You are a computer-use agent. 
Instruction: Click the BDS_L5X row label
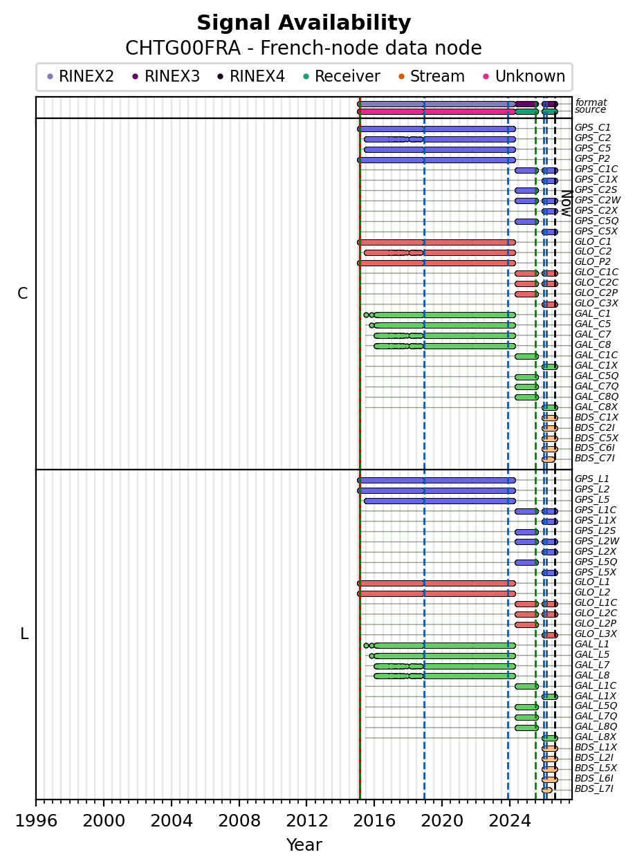(x=596, y=768)
